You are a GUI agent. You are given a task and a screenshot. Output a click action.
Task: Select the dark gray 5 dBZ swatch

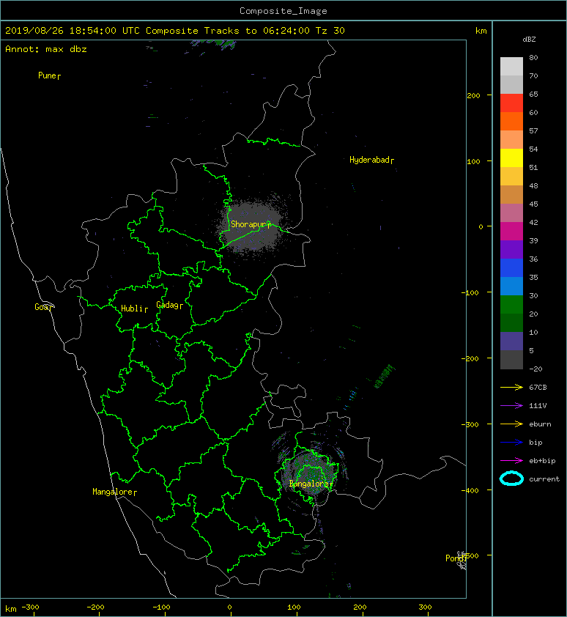click(x=511, y=360)
